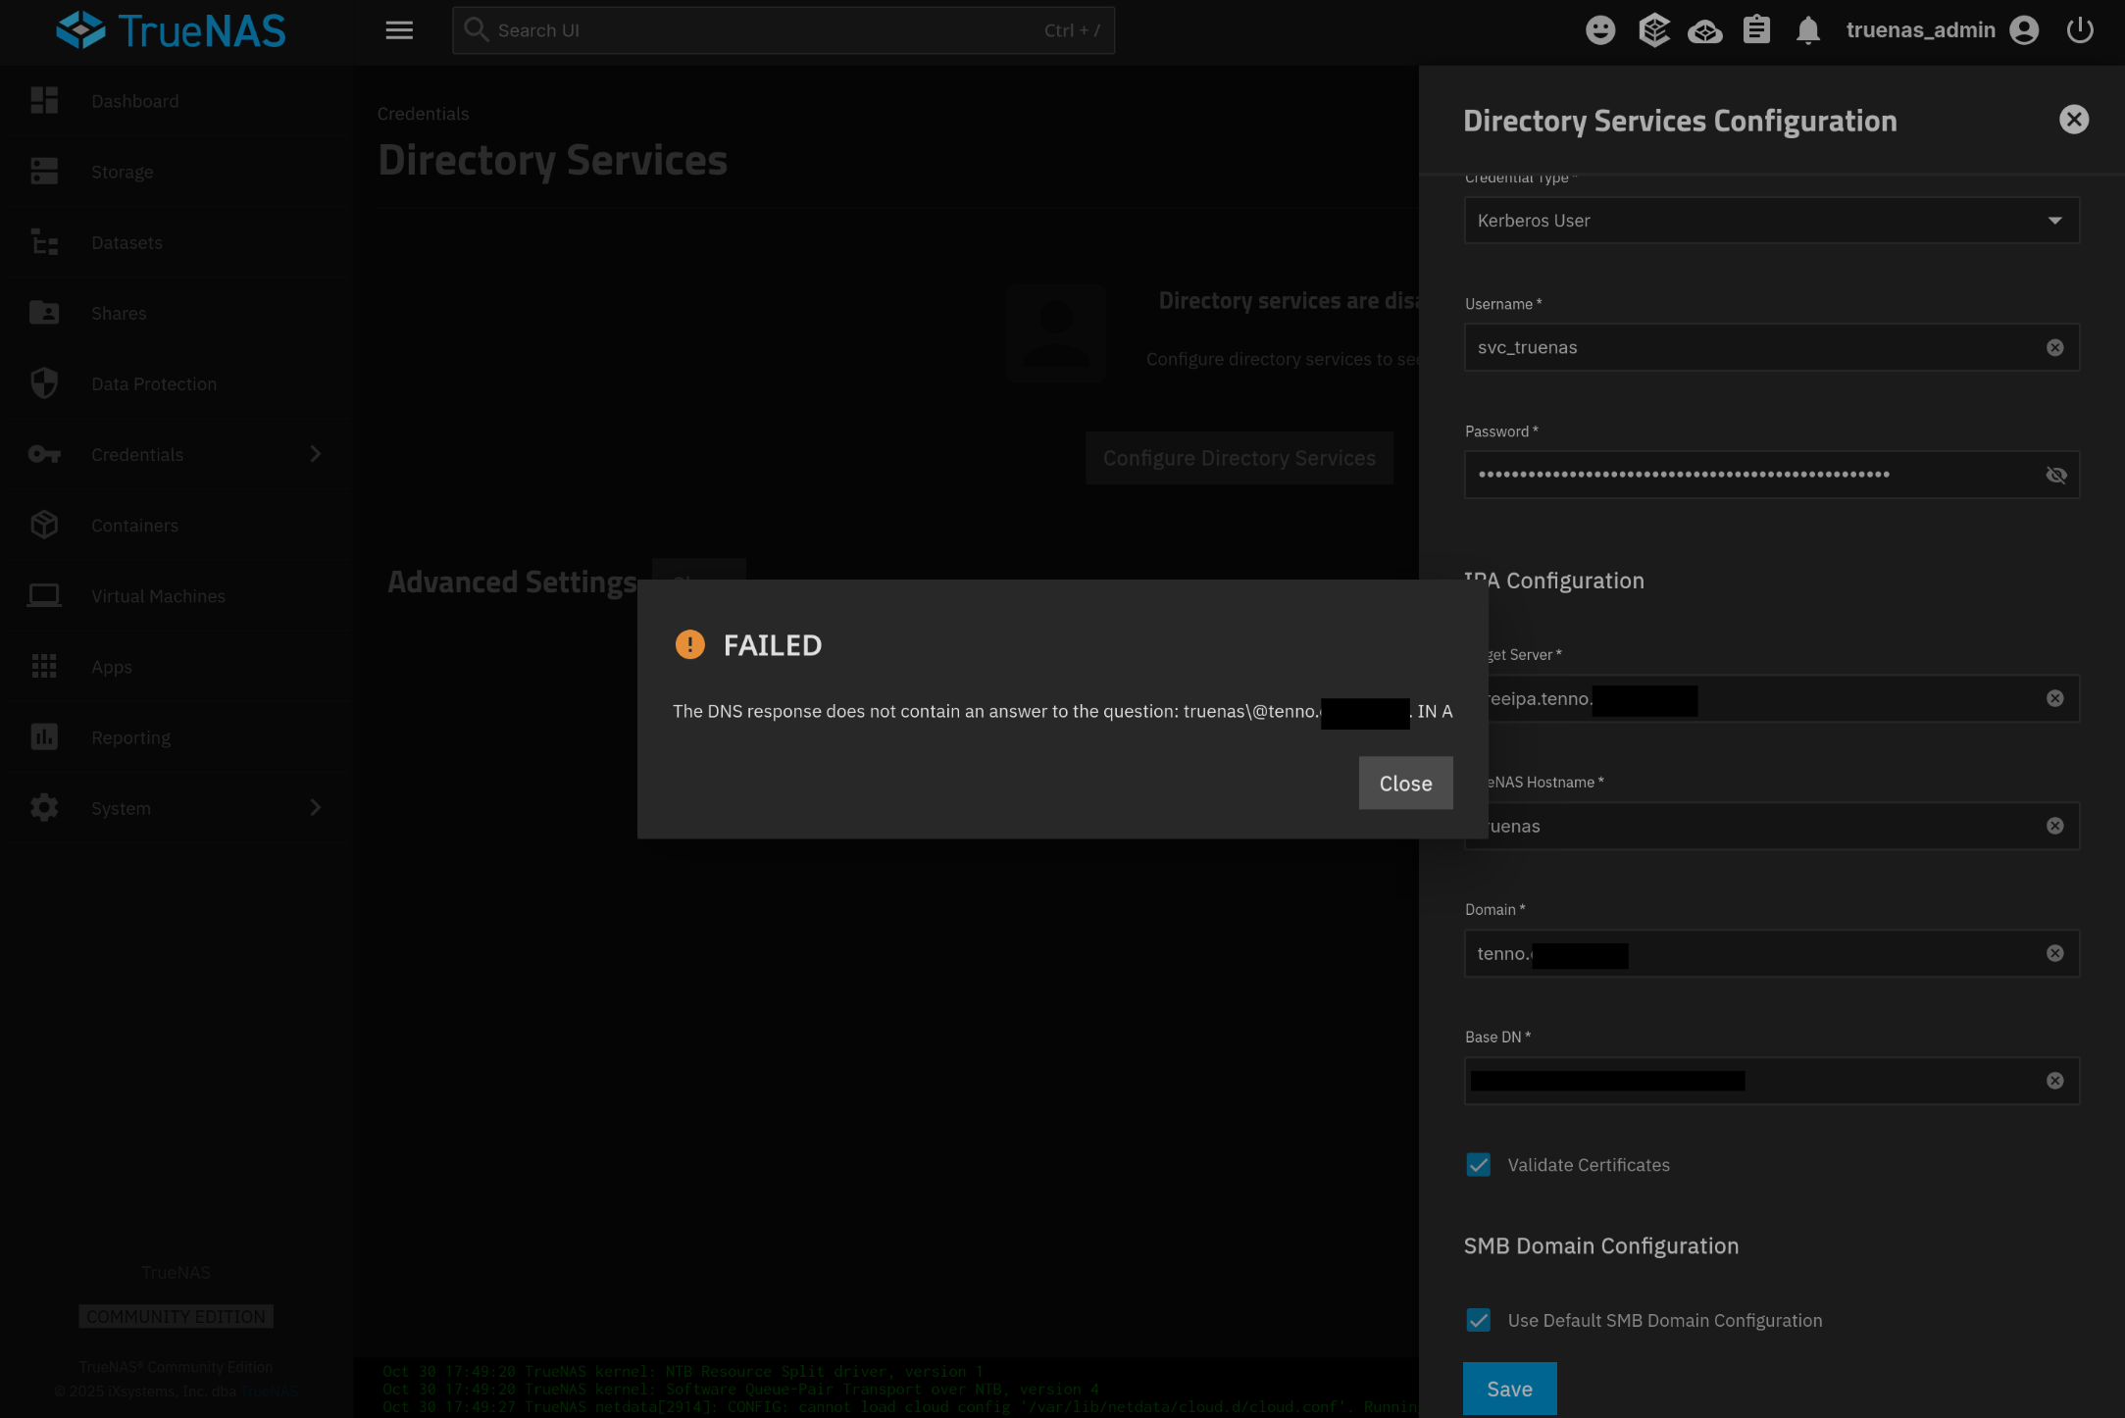Viewport: 2125px width, 1418px height.
Task: Clear the Domain field with X icon
Action: click(2054, 954)
